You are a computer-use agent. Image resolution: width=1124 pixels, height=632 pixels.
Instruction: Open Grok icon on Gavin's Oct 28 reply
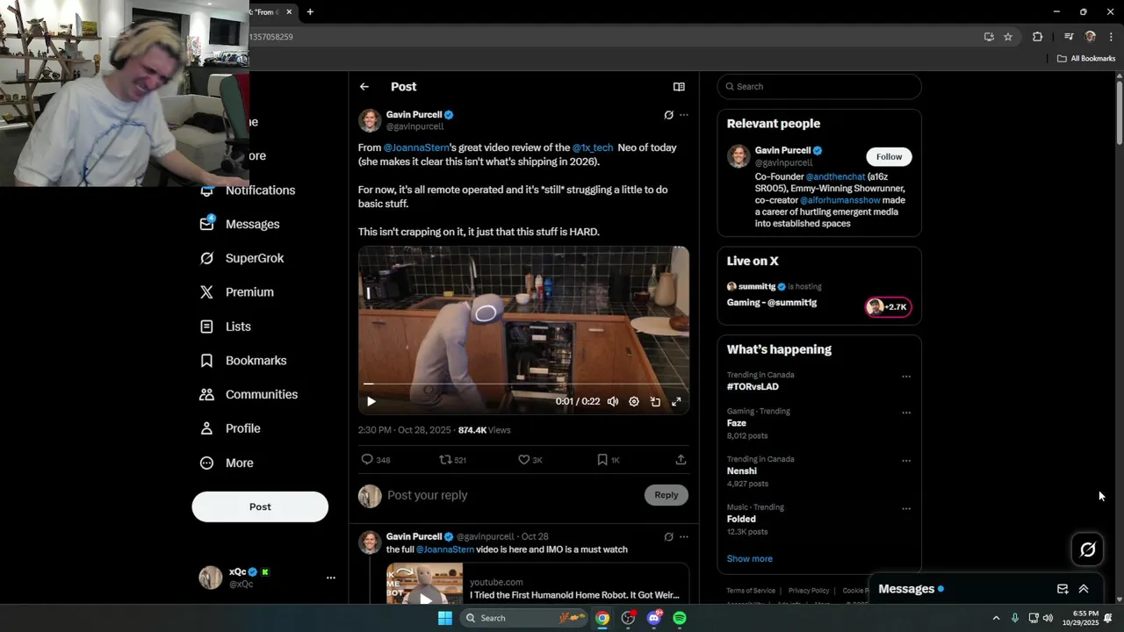coord(668,536)
